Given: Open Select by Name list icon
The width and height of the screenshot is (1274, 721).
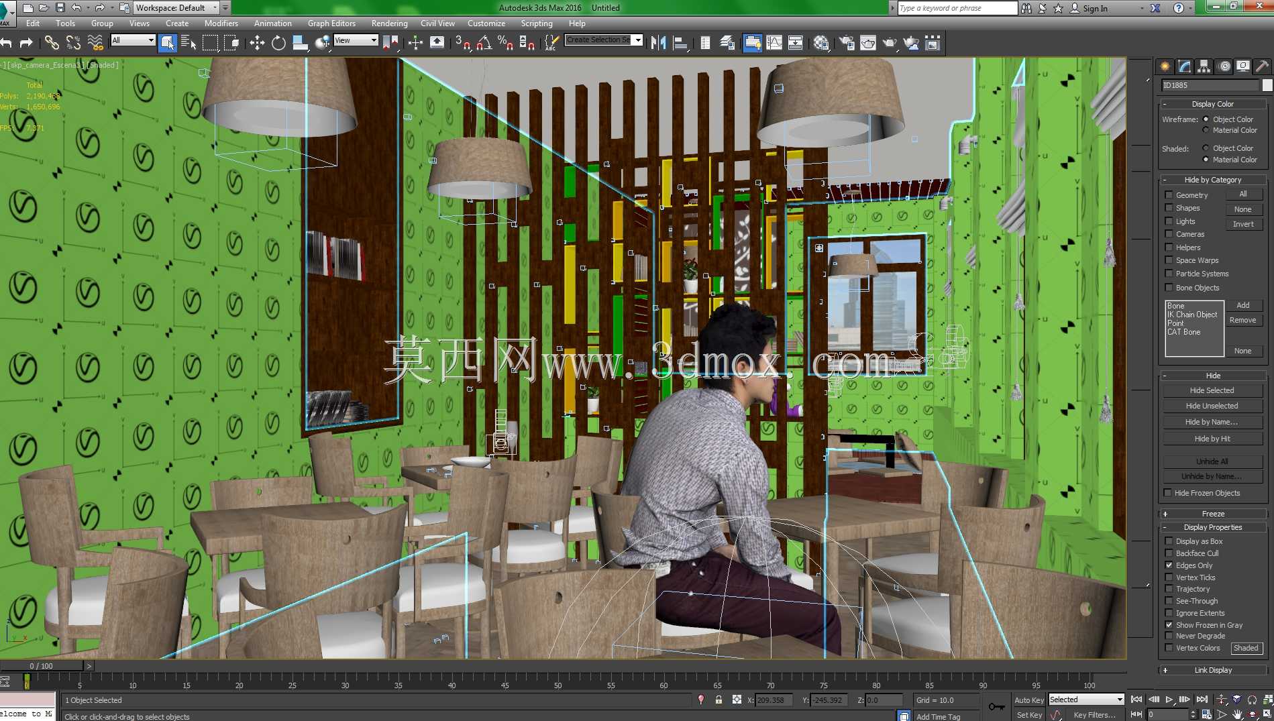Looking at the screenshot, I should coord(189,43).
